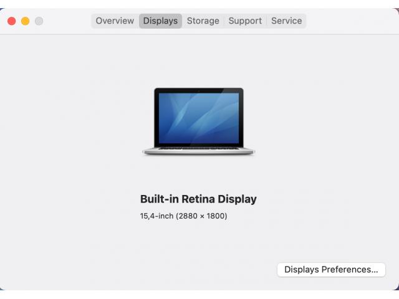Go to the Support tab
Image resolution: width=399 pixels, height=299 pixels.
pyautogui.click(x=245, y=21)
